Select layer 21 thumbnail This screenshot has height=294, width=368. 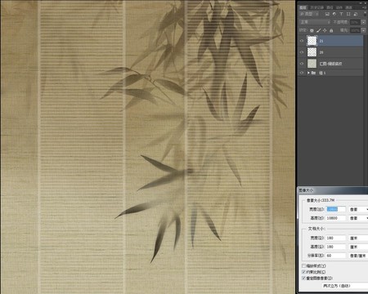coord(312,41)
